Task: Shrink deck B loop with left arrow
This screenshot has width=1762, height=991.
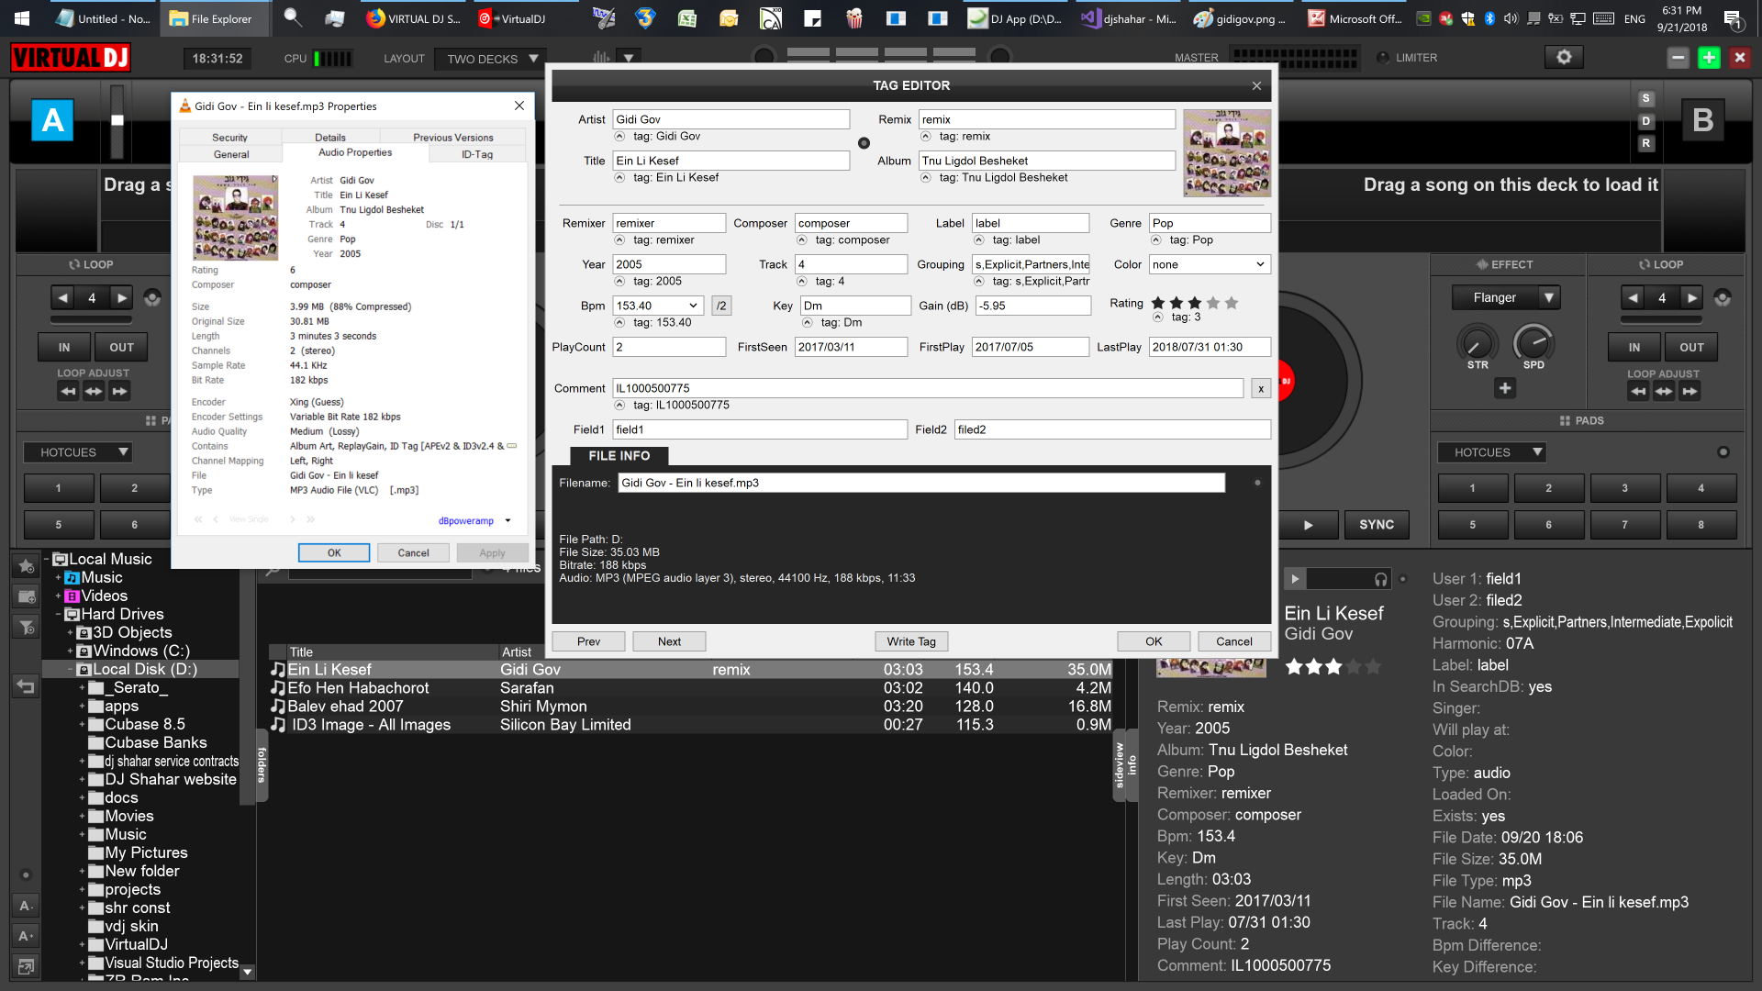Action: coord(1633,297)
